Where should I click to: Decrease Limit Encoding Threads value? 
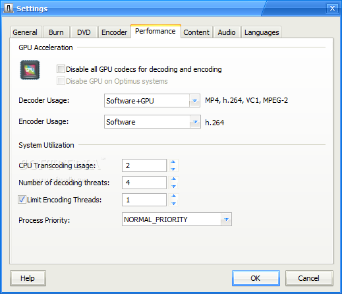pos(173,203)
